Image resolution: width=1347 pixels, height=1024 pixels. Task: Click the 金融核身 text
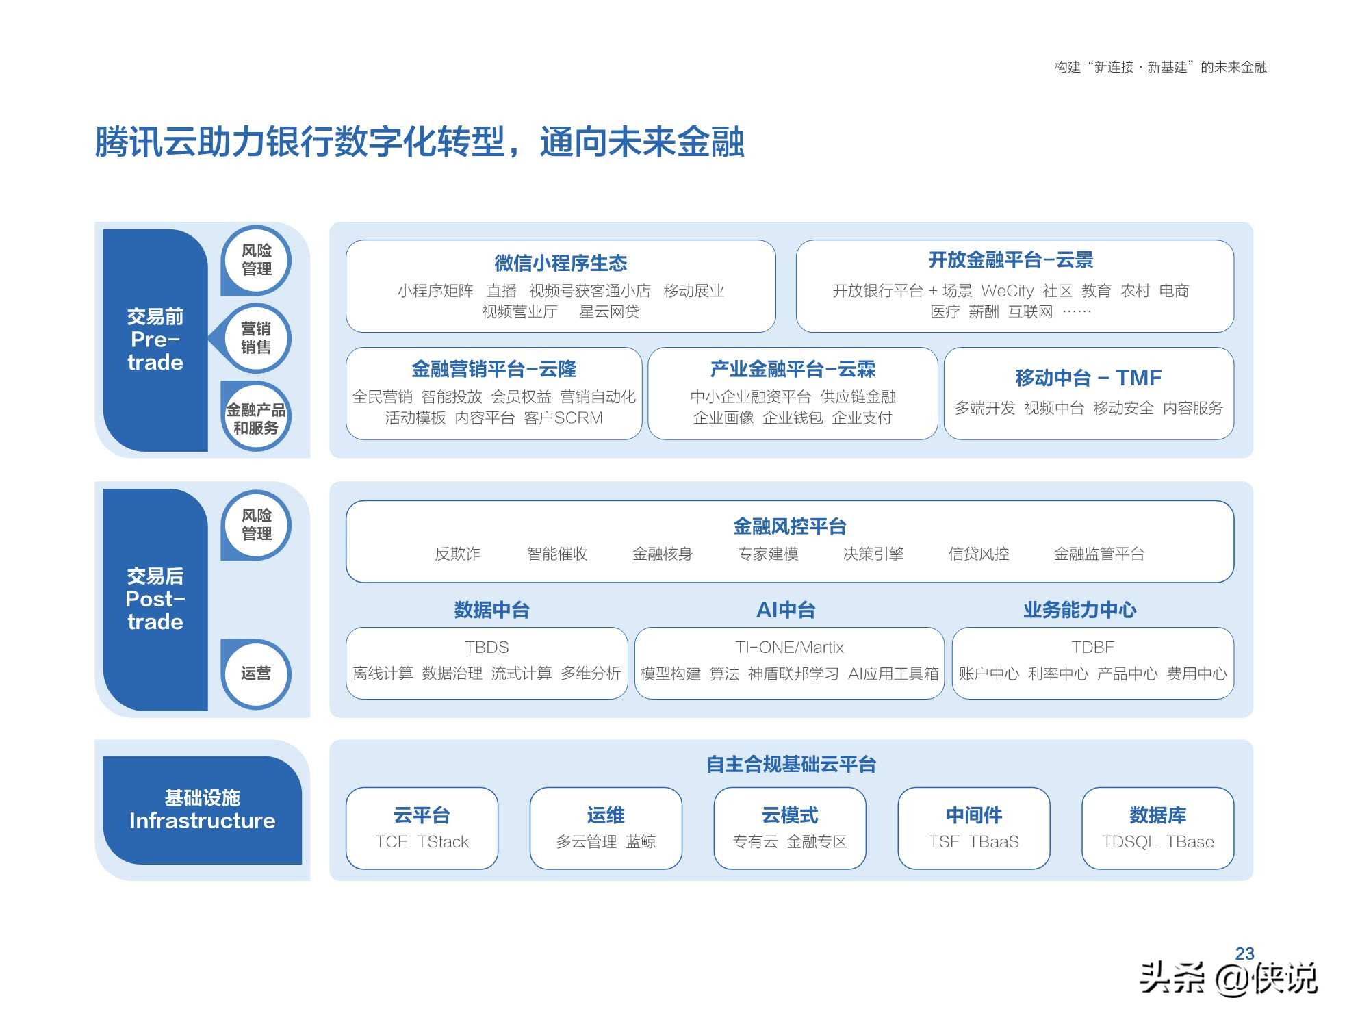pyautogui.click(x=663, y=554)
